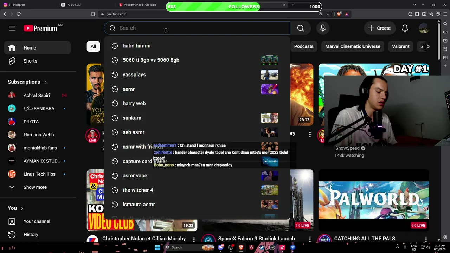Open Brave VPN shield icon

point(438,14)
